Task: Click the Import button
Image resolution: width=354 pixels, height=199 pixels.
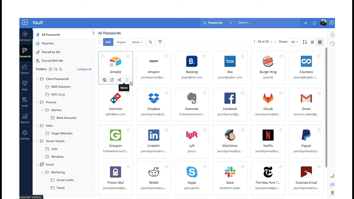Action: point(121,42)
